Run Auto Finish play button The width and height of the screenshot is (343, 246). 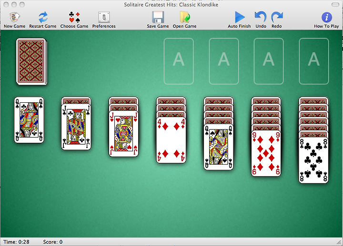pyautogui.click(x=240, y=17)
